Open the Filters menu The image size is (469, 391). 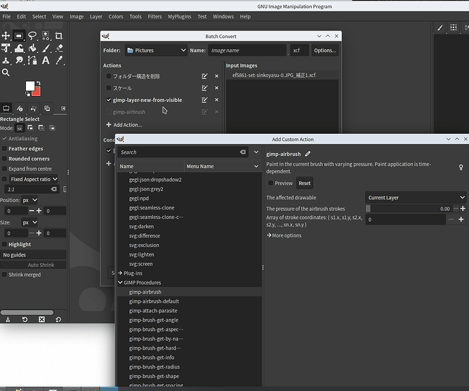coord(155,16)
